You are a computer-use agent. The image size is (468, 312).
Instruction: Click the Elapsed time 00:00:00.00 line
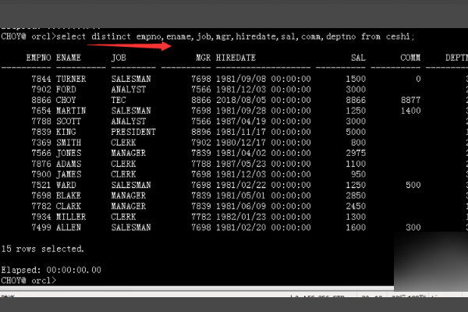(51, 269)
